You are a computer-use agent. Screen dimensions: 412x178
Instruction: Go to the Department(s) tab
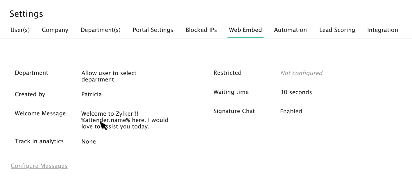(101, 30)
